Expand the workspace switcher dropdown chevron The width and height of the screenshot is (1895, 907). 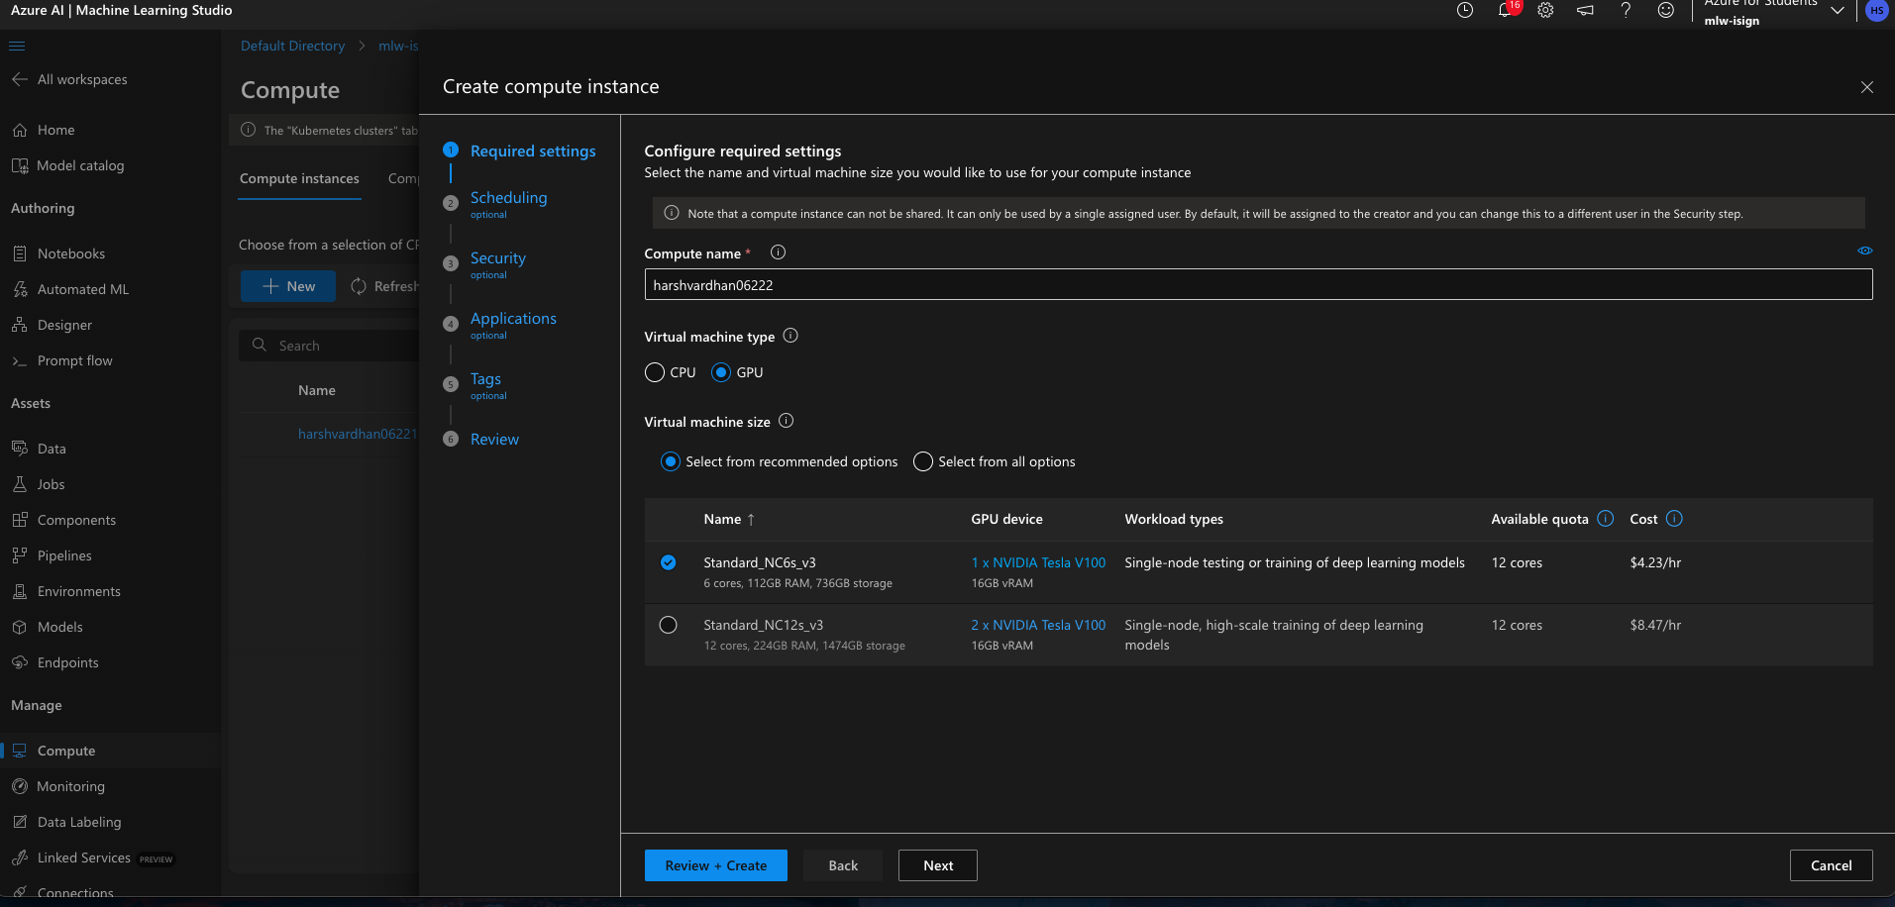click(x=1837, y=11)
